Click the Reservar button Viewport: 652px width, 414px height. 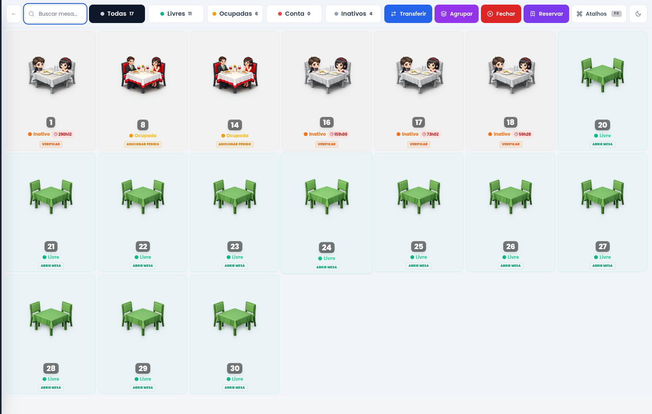point(546,14)
